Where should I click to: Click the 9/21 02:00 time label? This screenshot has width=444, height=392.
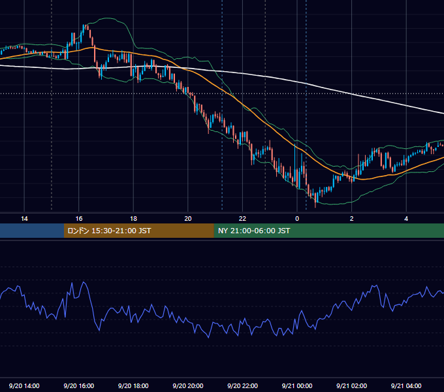coord(351,385)
